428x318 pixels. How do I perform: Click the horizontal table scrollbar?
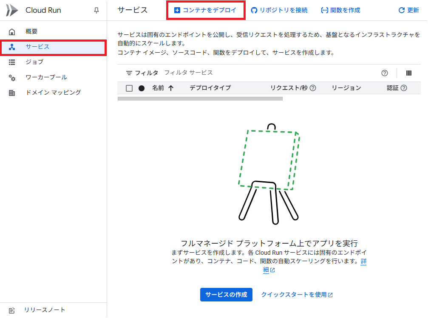tap(200, 98)
